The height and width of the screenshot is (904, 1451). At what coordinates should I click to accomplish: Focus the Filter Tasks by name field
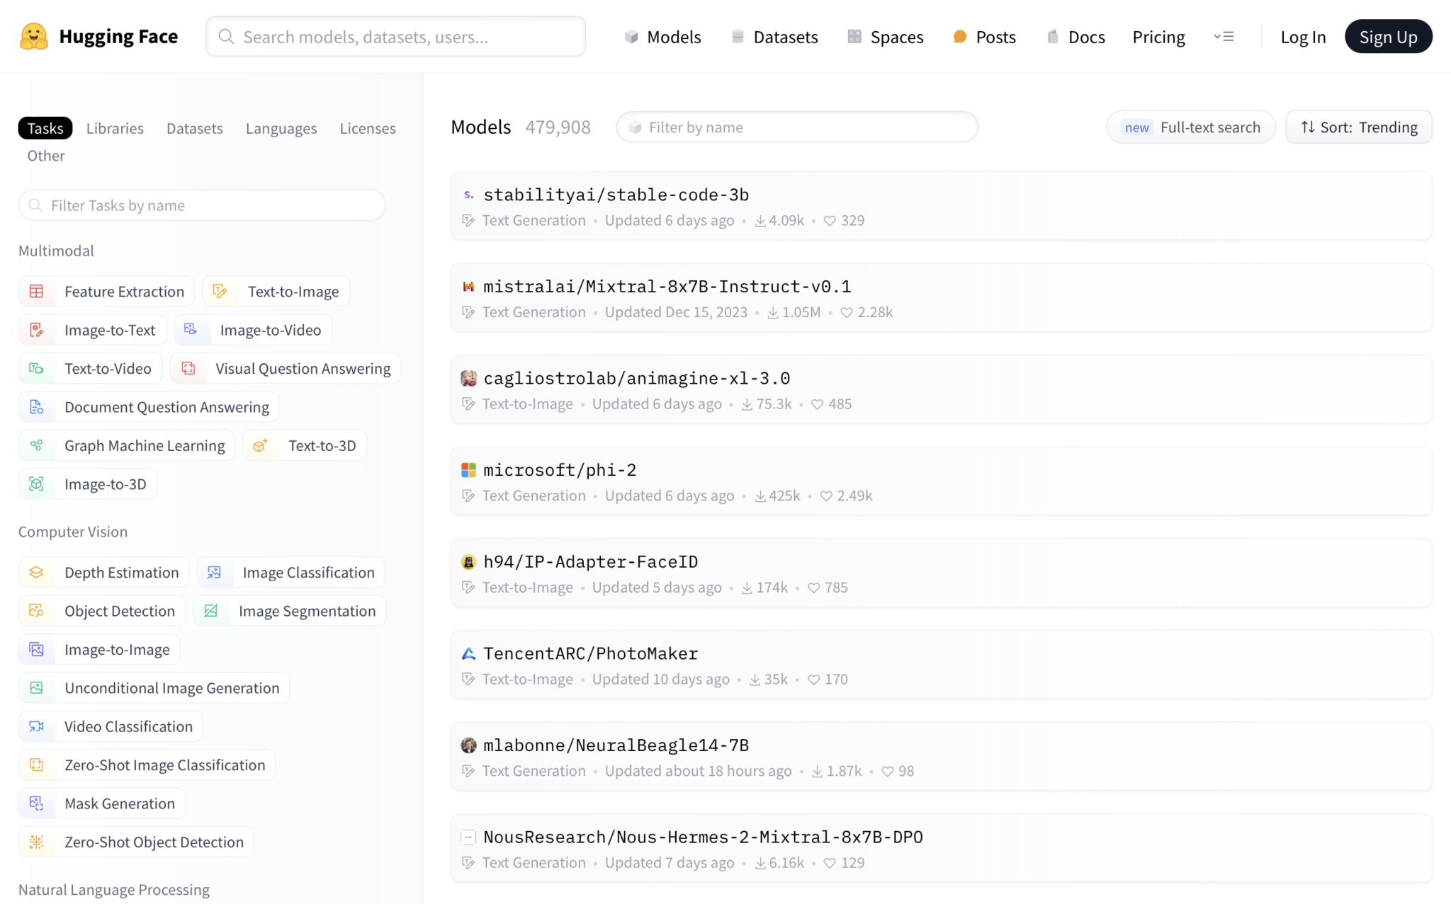point(202,205)
